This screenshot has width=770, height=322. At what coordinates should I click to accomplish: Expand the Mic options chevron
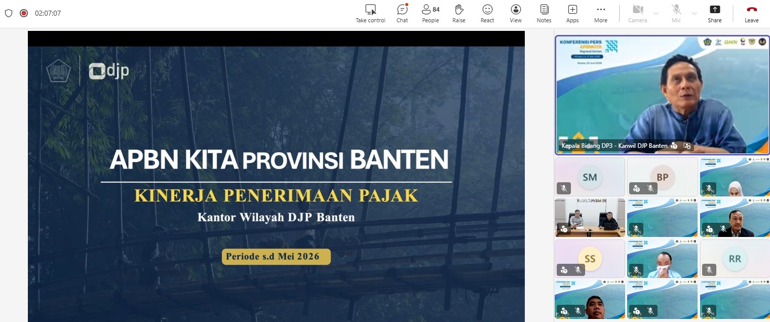pos(695,13)
